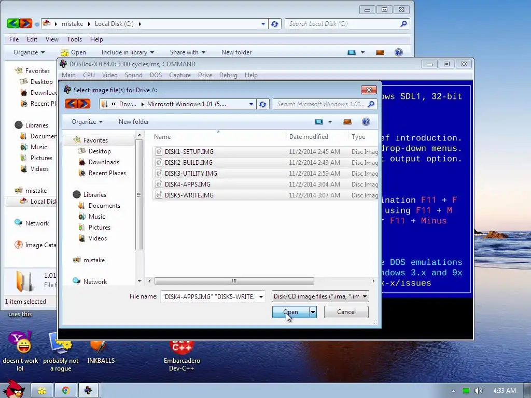Click the split arrow beside the Open button

coord(313,311)
